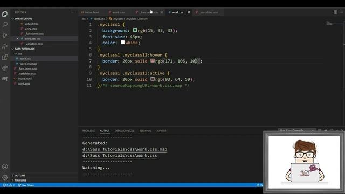Click the cartoon presenter thumbnail overlay

(304, 162)
